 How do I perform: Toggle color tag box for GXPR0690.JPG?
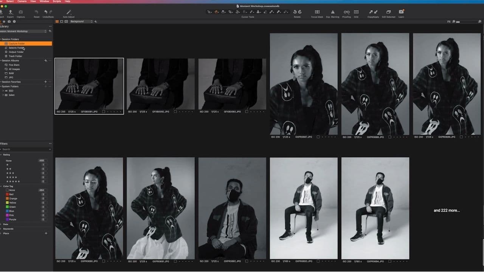coord(104,261)
